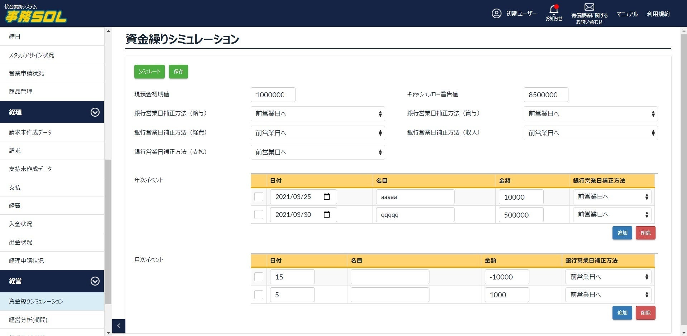
Task: Collapse the sidebar with the left arrow
Action: (119, 326)
